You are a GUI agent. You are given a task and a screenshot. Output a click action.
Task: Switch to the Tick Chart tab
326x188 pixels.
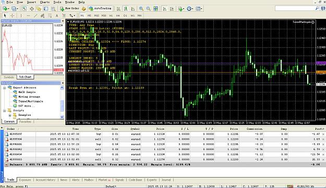point(25,77)
